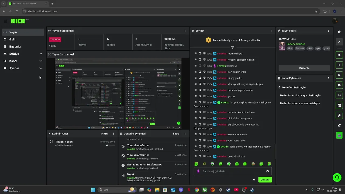Open the Windows Start menu

pos(93,190)
